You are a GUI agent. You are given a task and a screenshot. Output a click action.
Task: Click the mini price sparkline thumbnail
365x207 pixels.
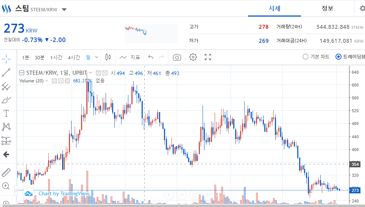coord(151,34)
